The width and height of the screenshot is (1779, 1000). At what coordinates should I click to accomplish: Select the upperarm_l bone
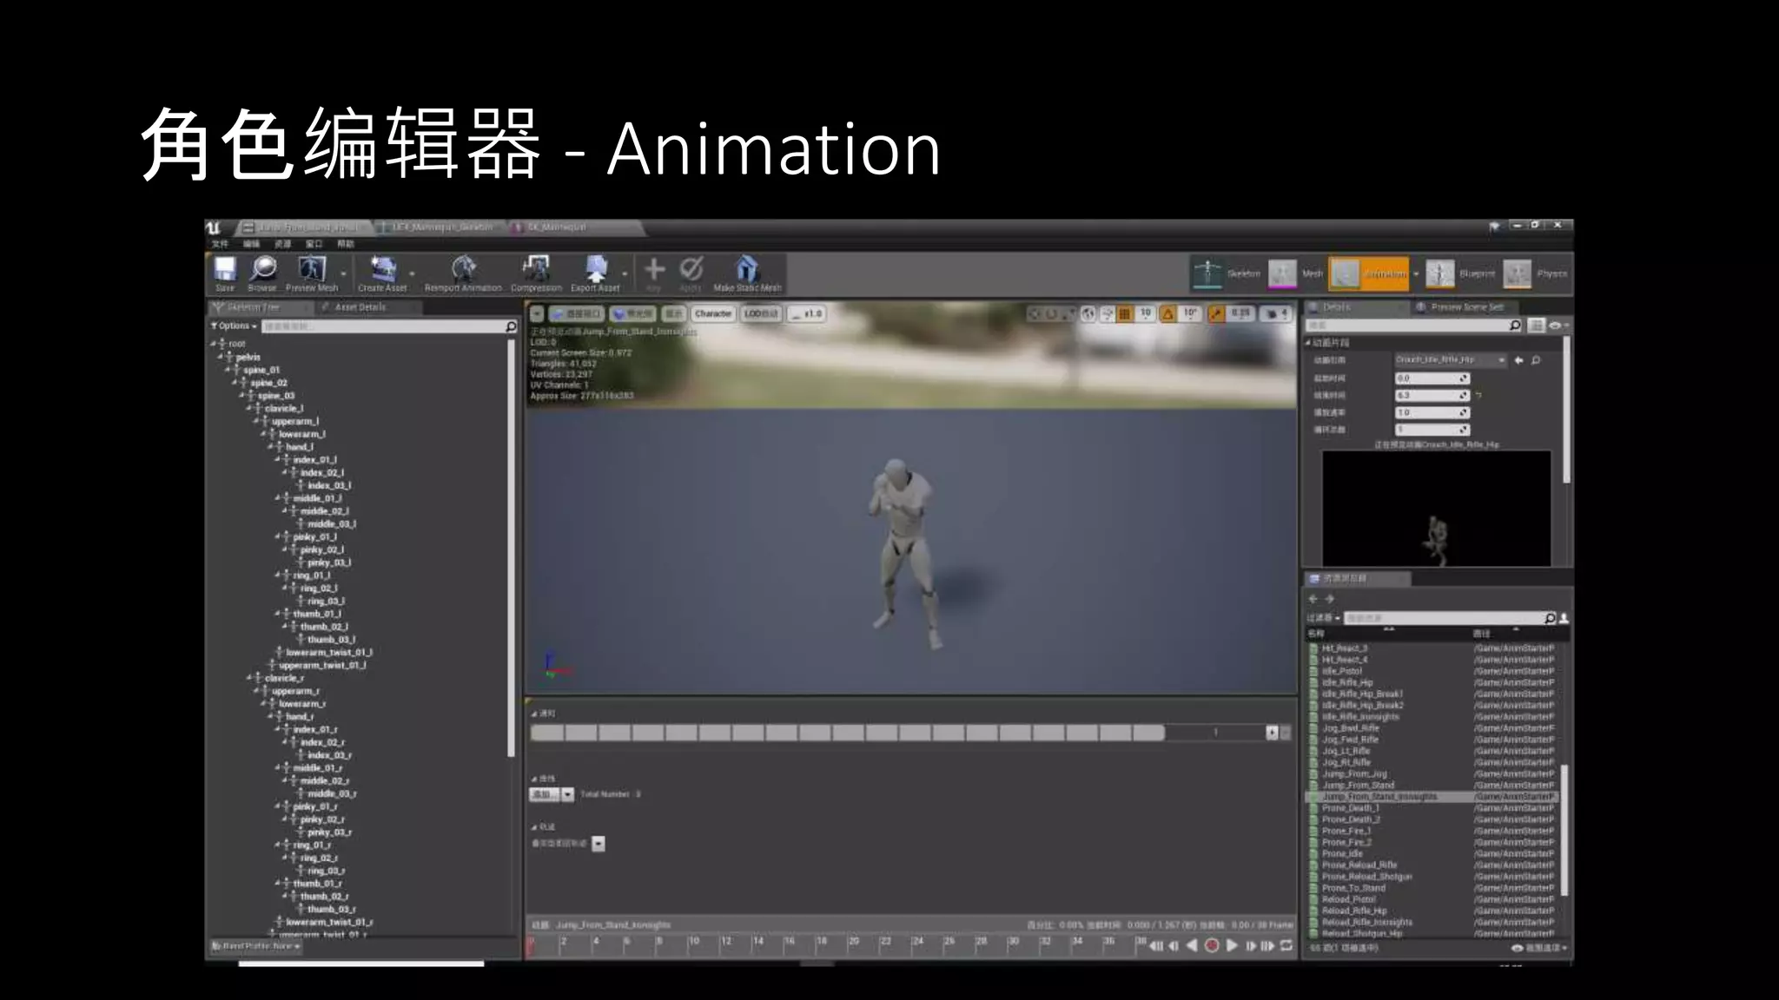pos(295,421)
